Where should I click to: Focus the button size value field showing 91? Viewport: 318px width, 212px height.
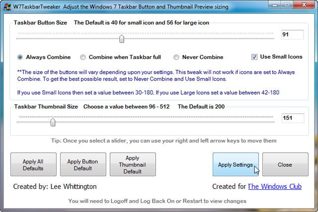point(291,35)
